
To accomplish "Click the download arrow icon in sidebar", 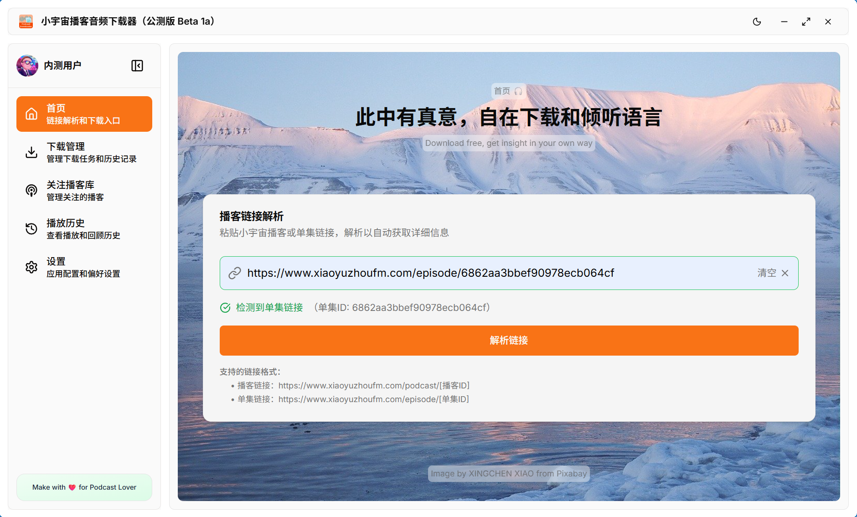I will [x=31, y=152].
